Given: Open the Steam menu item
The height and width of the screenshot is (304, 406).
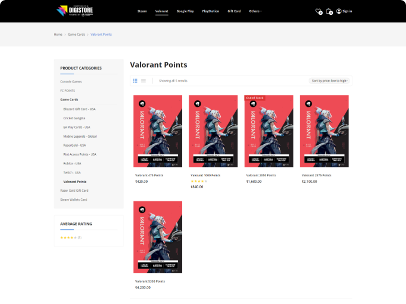Looking at the screenshot, I should [x=142, y=11].
